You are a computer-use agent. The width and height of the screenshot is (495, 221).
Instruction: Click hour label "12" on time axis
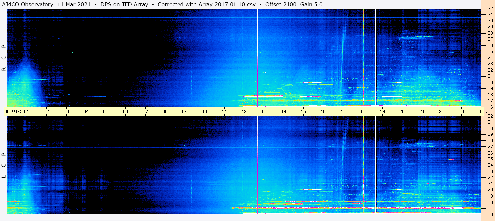click(244, 111)
